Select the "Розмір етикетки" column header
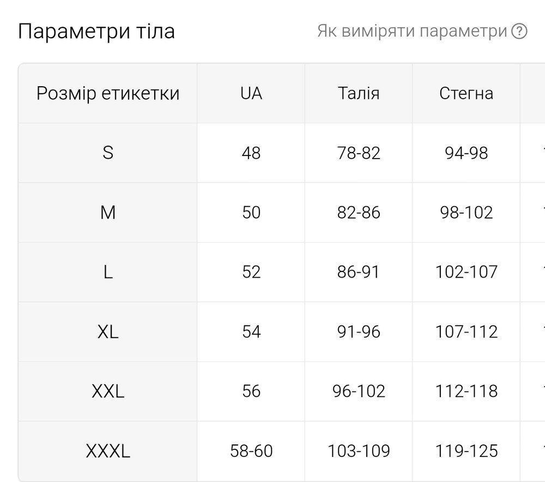 click(108, 93)
